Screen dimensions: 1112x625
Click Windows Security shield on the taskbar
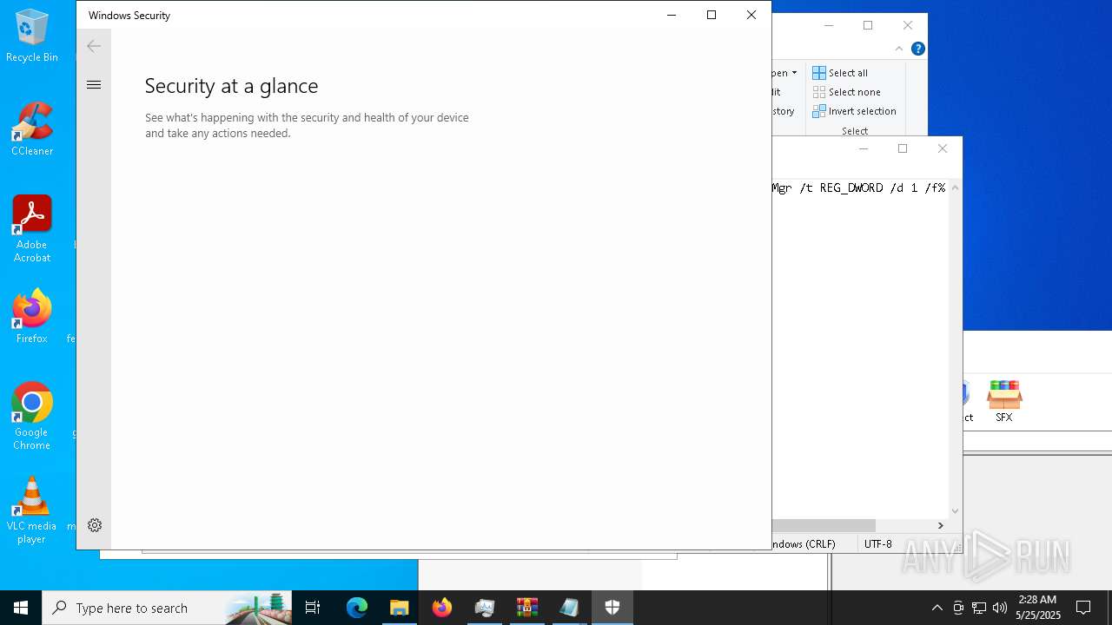612,608
